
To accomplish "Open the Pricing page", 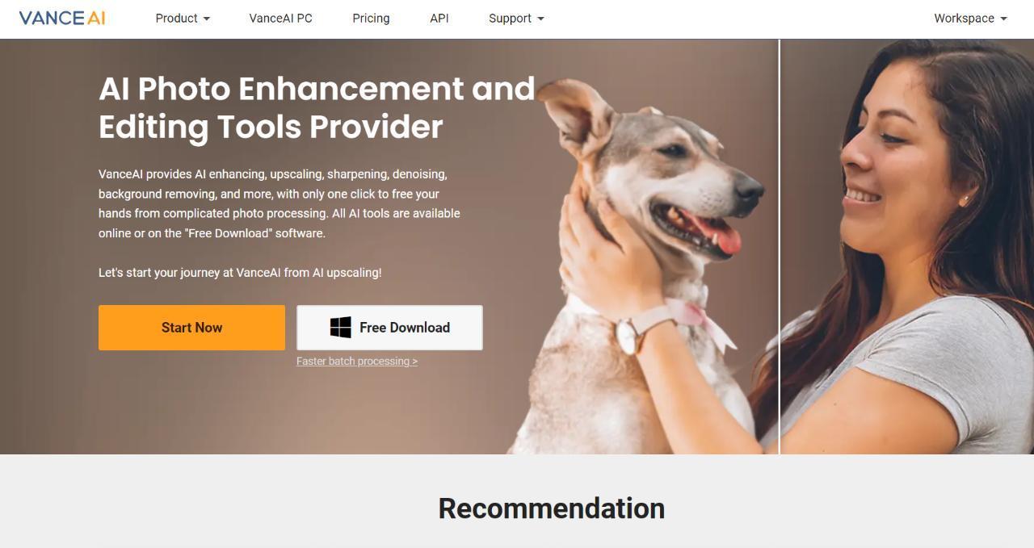I will coord(371,18).
